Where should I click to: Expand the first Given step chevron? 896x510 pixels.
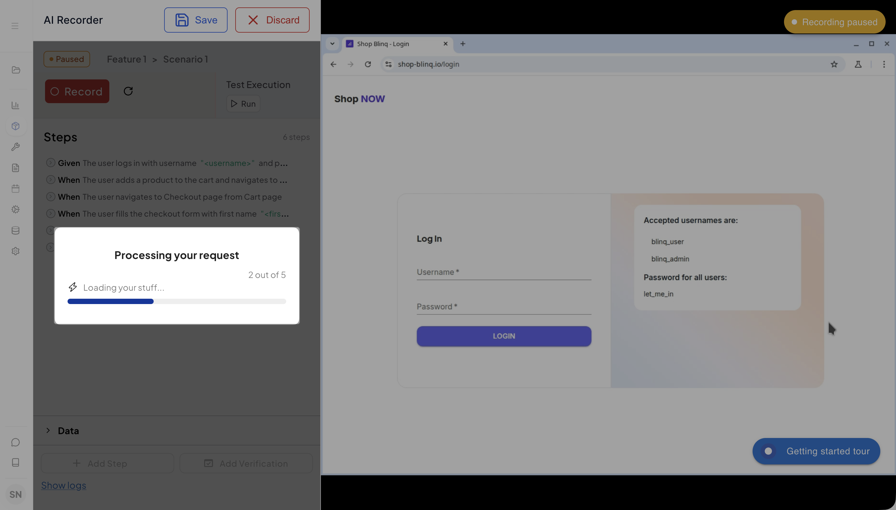50,163
